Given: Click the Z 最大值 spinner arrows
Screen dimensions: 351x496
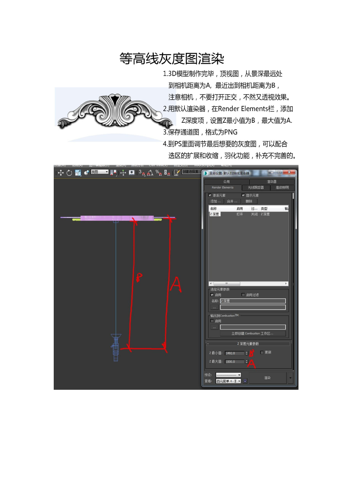Looking at the screenshot, I should pos(247,361).
